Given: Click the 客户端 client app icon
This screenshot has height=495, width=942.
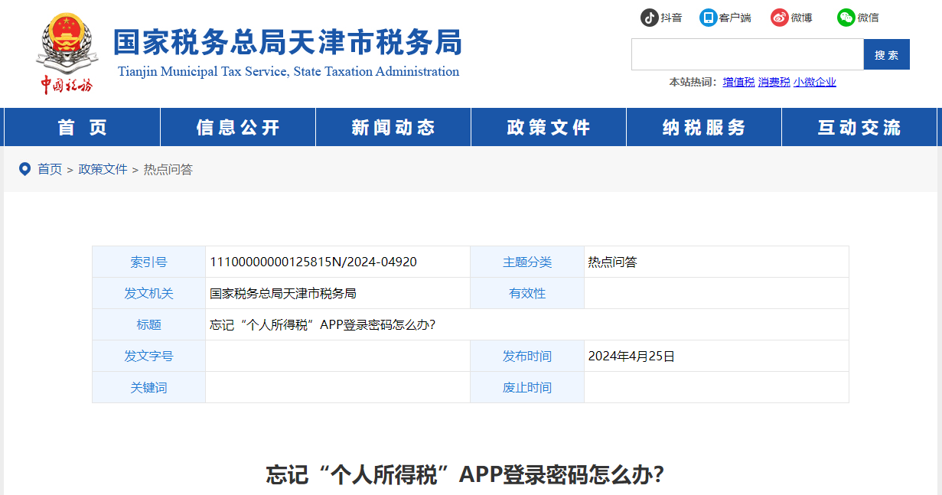Looking at the screenshot, I should (708, 18).
